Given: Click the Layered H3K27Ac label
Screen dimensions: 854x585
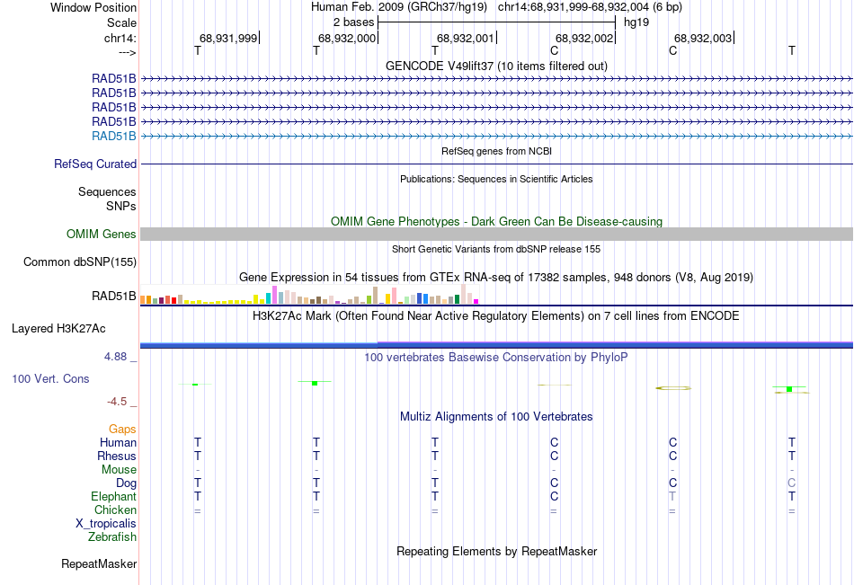Looking at the screenshot, I should click(x=58, y=329).
